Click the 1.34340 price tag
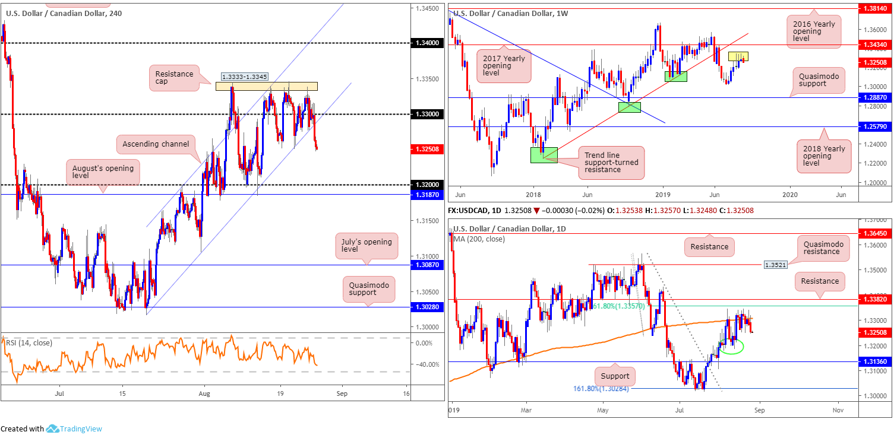The width and height of the screenshot is (894, 438). [x=875, y=45]
